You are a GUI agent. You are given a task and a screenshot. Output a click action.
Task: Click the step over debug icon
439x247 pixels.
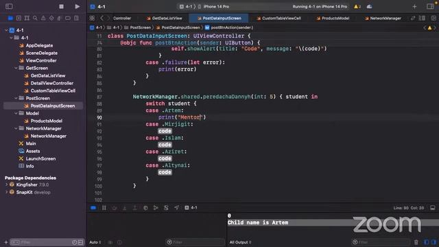tap(115, 208)
